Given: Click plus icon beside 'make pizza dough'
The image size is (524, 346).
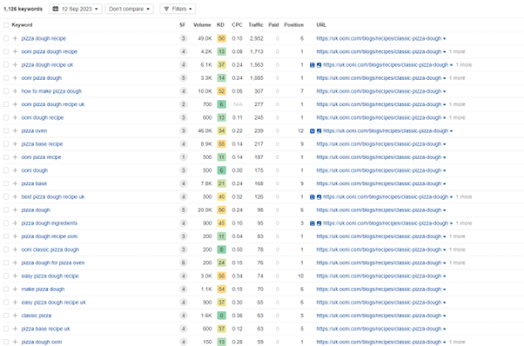Looking at the screenshot, I should point(15,289).
